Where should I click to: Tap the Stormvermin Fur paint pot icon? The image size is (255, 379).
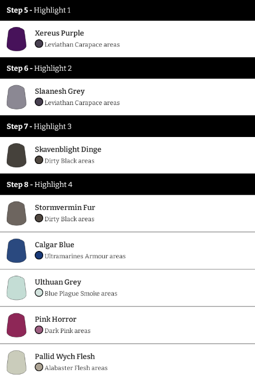point(16,213)
